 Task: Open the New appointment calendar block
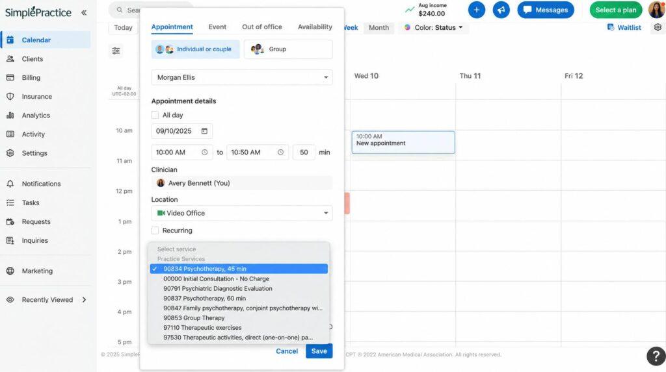click(403, 142)
